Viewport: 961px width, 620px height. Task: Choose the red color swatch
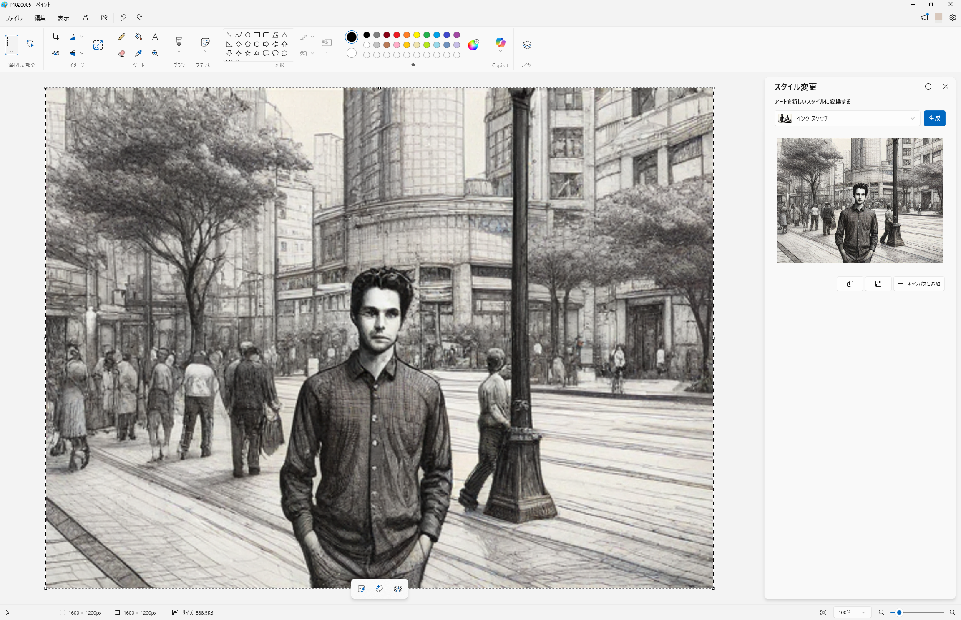click(x=397, y=35)
